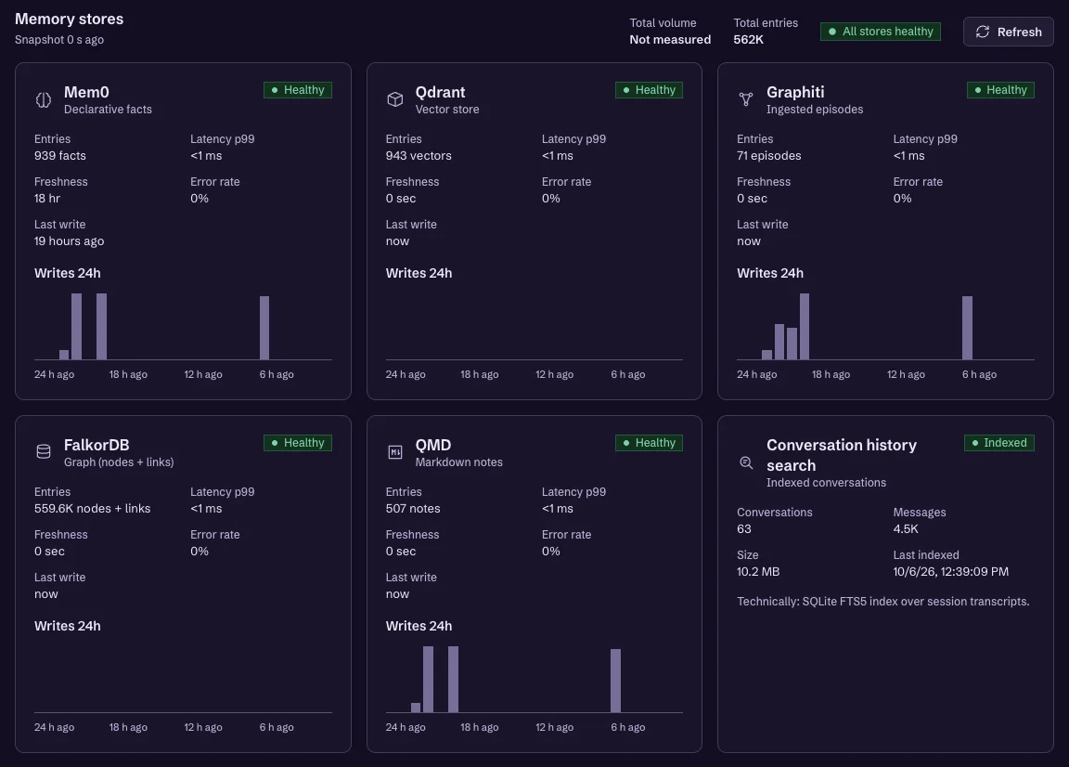Click the Indexed conversations subtitle
1069x767 pixels.
[x=826, y=483]
